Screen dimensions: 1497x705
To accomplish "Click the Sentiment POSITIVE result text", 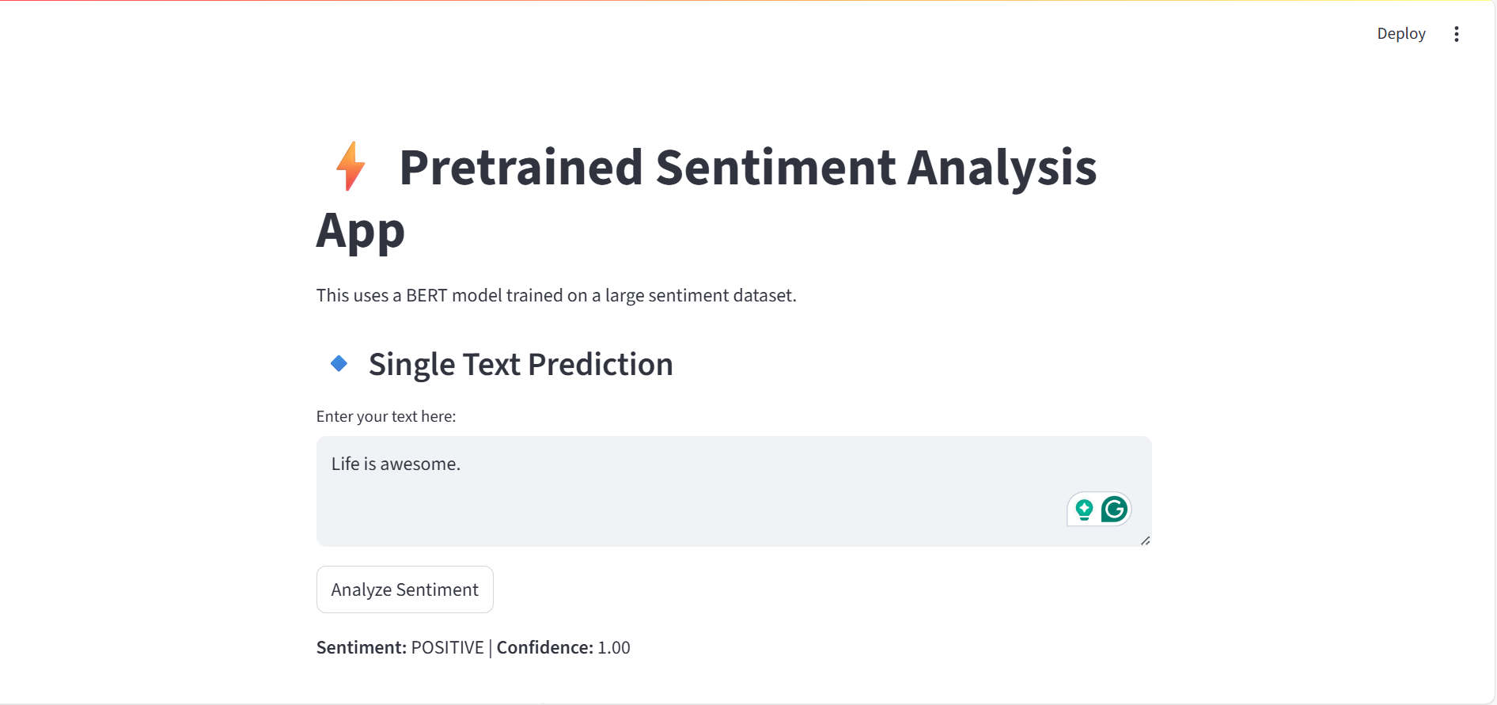I will coord(400,646).
